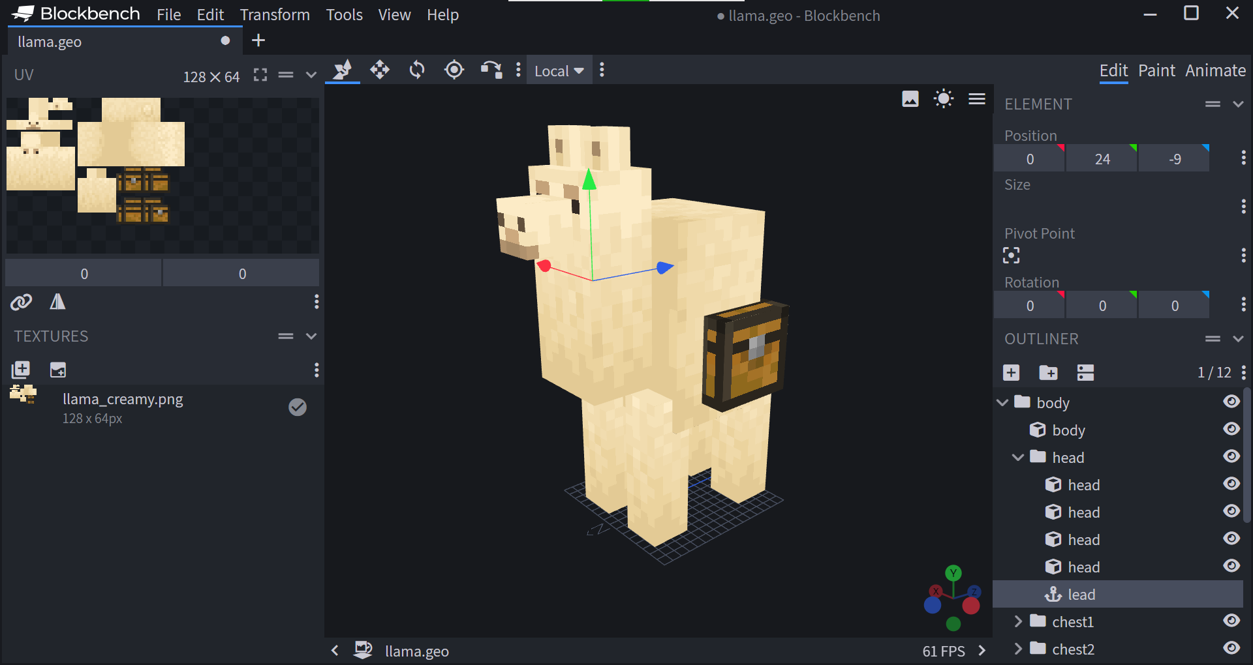Screen dimensions: 1253x665
Task: Click the Element panel drag handle
Action: tap(1213, 104)
